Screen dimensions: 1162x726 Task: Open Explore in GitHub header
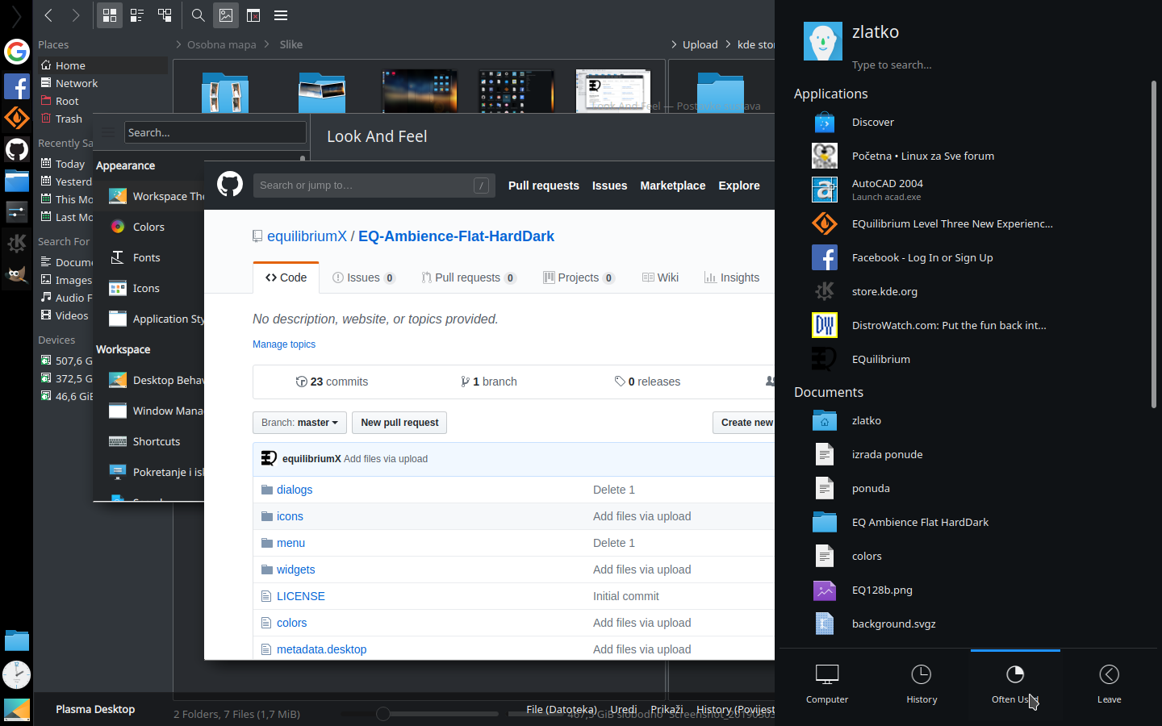pyautogui.click(x=739, y=186)
